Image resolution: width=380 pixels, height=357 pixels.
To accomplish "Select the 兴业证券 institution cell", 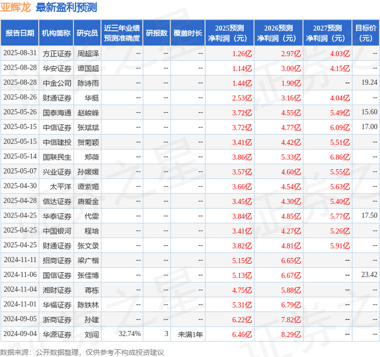I will pyautogui.click(x=57, y=172).
